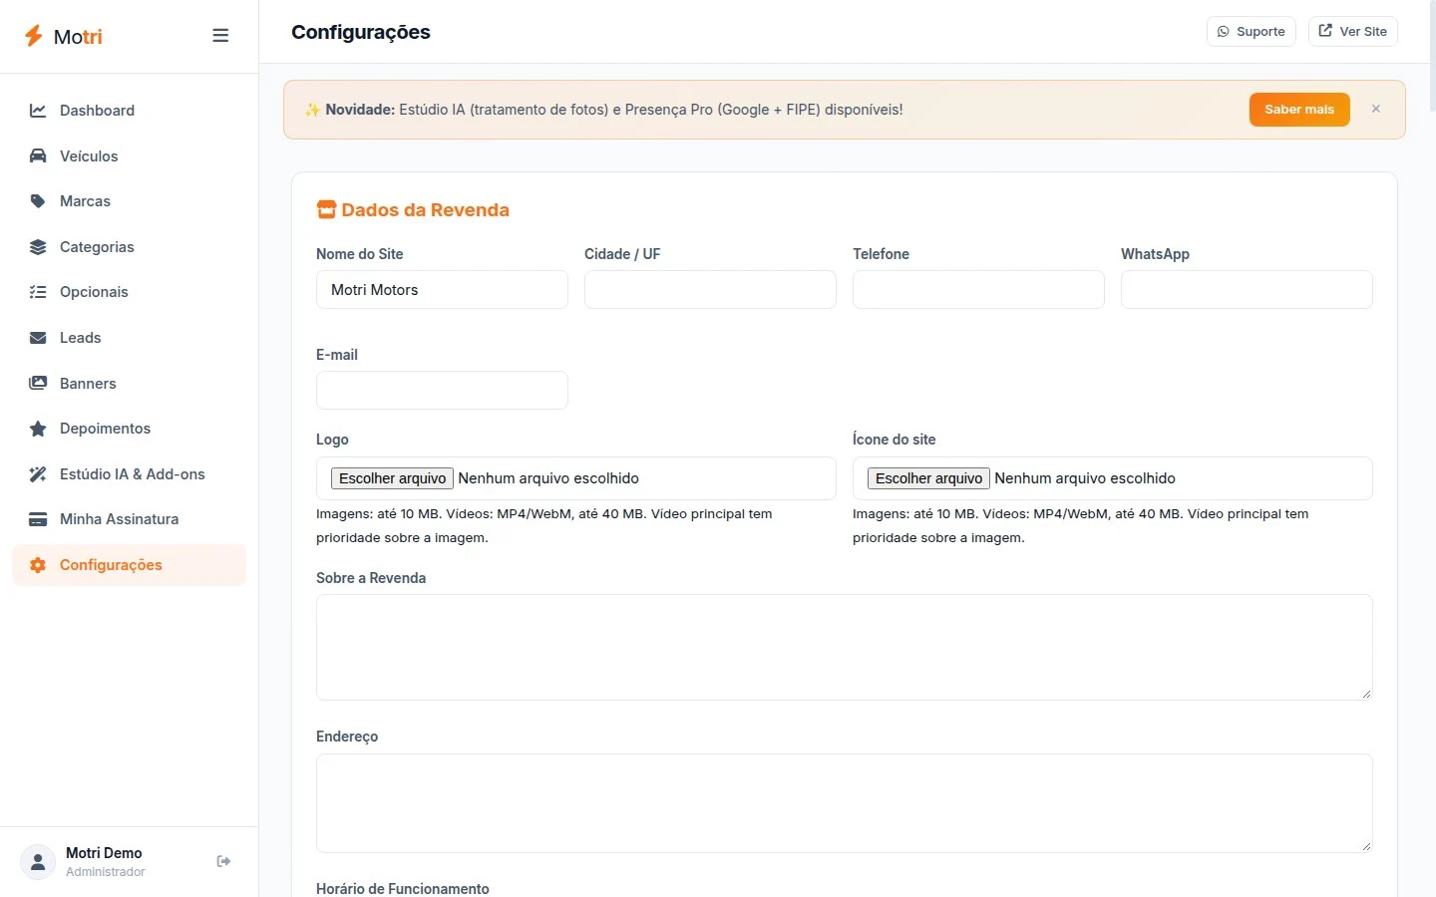The height and width of the screenshot is (897, 1436).
Task: Click the Leads envelope icon
Action: [x=38, y=338]
